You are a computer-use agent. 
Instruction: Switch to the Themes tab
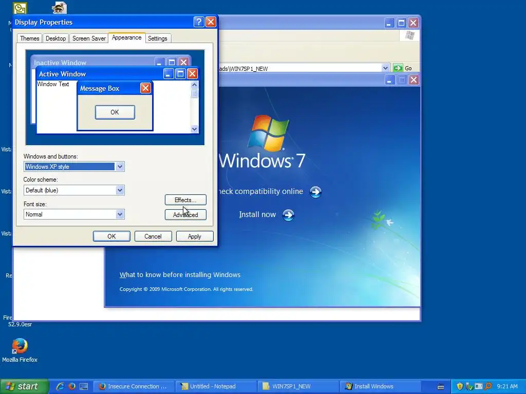coord(29,38)
